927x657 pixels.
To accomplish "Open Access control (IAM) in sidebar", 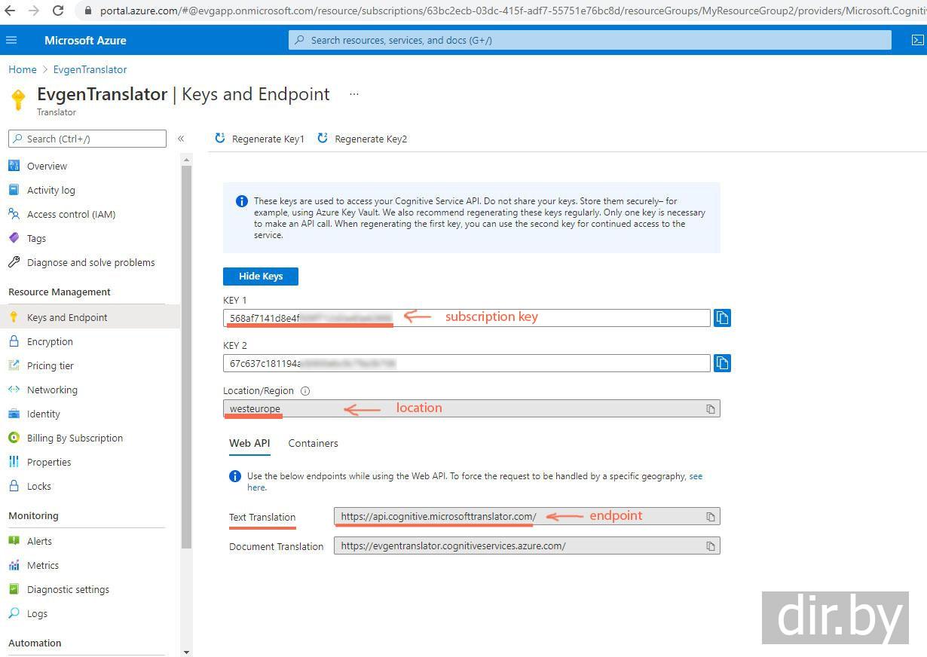I will (71, 215).
